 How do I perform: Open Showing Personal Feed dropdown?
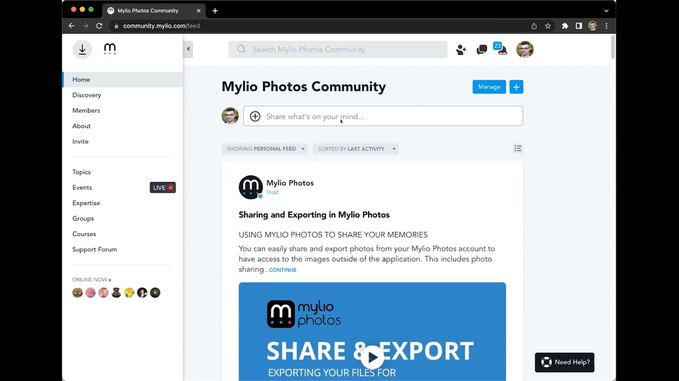pos(264,149)
